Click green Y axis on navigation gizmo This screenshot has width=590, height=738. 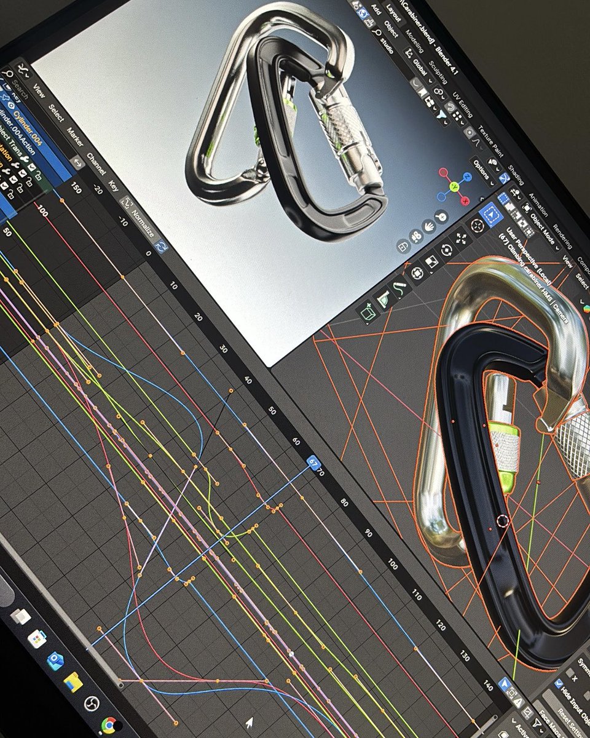tap(454, 186)
